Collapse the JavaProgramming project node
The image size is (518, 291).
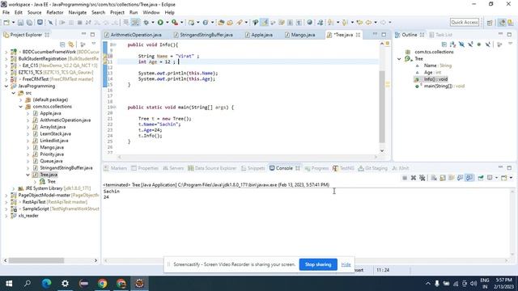pos(6,86)
